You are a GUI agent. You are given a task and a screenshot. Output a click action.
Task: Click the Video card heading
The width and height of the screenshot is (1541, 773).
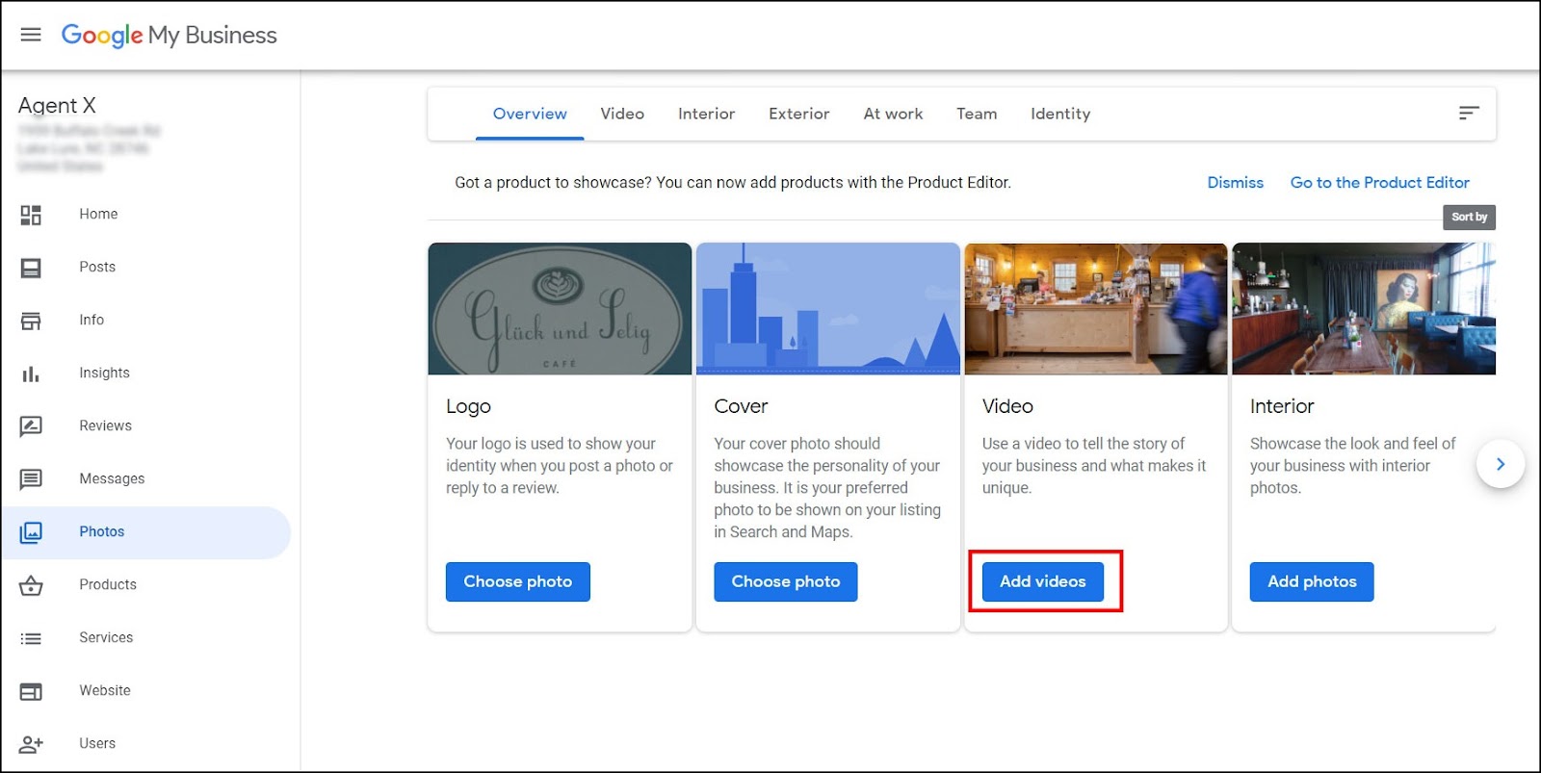pyautogui.click(x=1007, y=406)
